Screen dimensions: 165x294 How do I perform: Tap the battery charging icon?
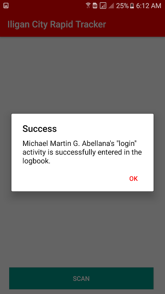click(132, 6)
